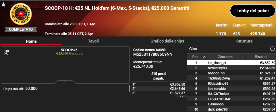Click the player search magnifier icon
The image size is (276, 112).
(x=272, y=49)
